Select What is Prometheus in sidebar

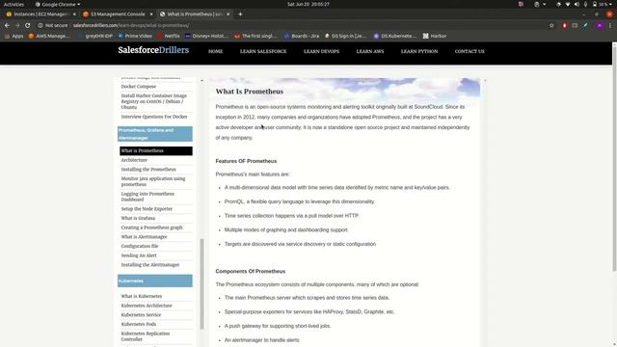tap(156, 150)
